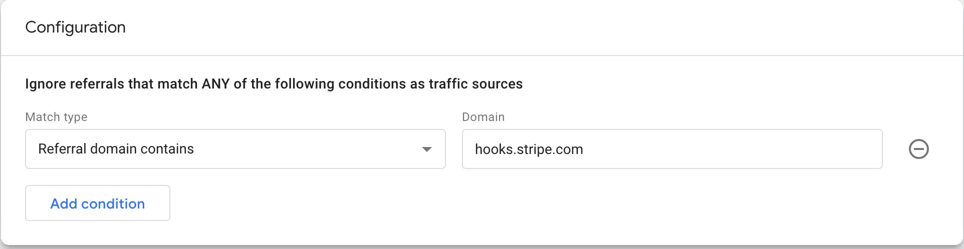Expand match type options list
Screen dimensions: 964x249
[x=427, y=149]
